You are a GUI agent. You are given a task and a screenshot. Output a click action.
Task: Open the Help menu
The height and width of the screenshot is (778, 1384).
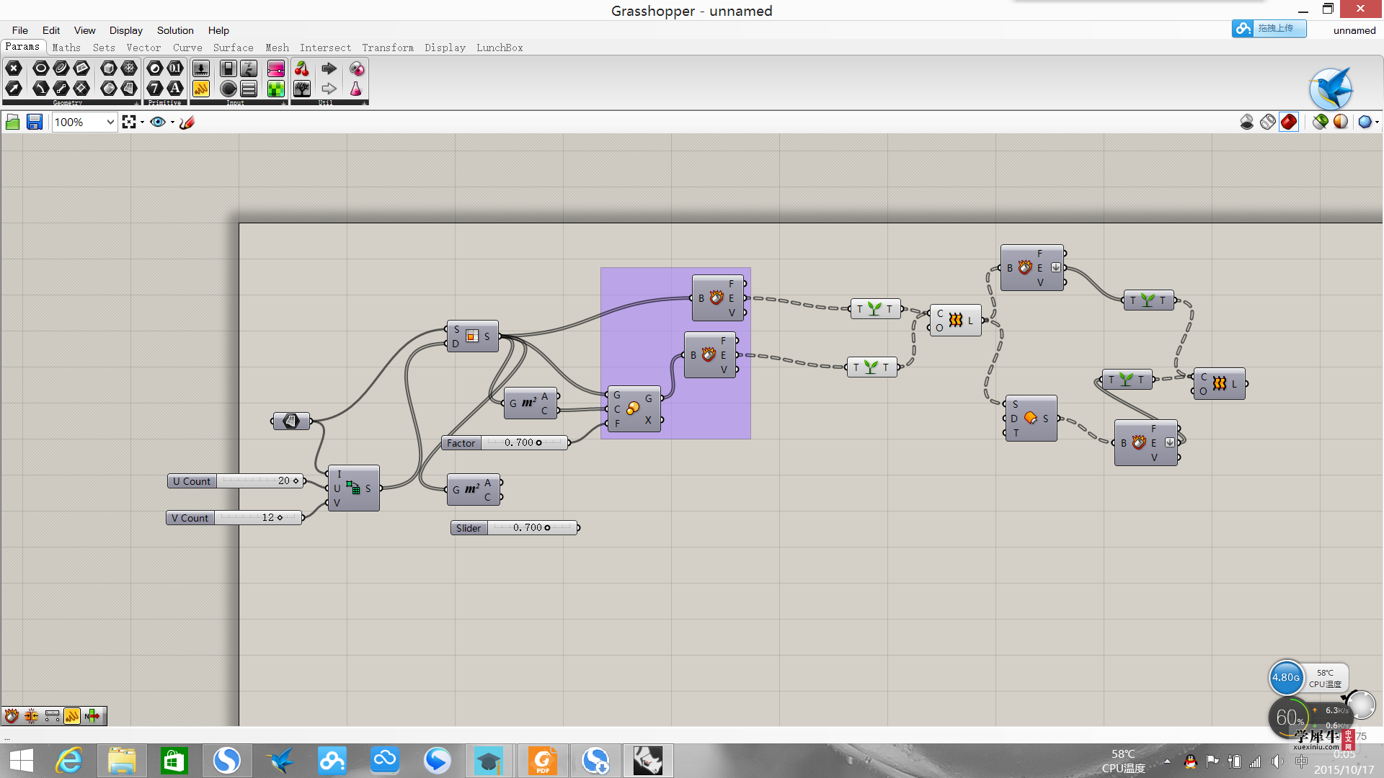click(x=218, y=30)
